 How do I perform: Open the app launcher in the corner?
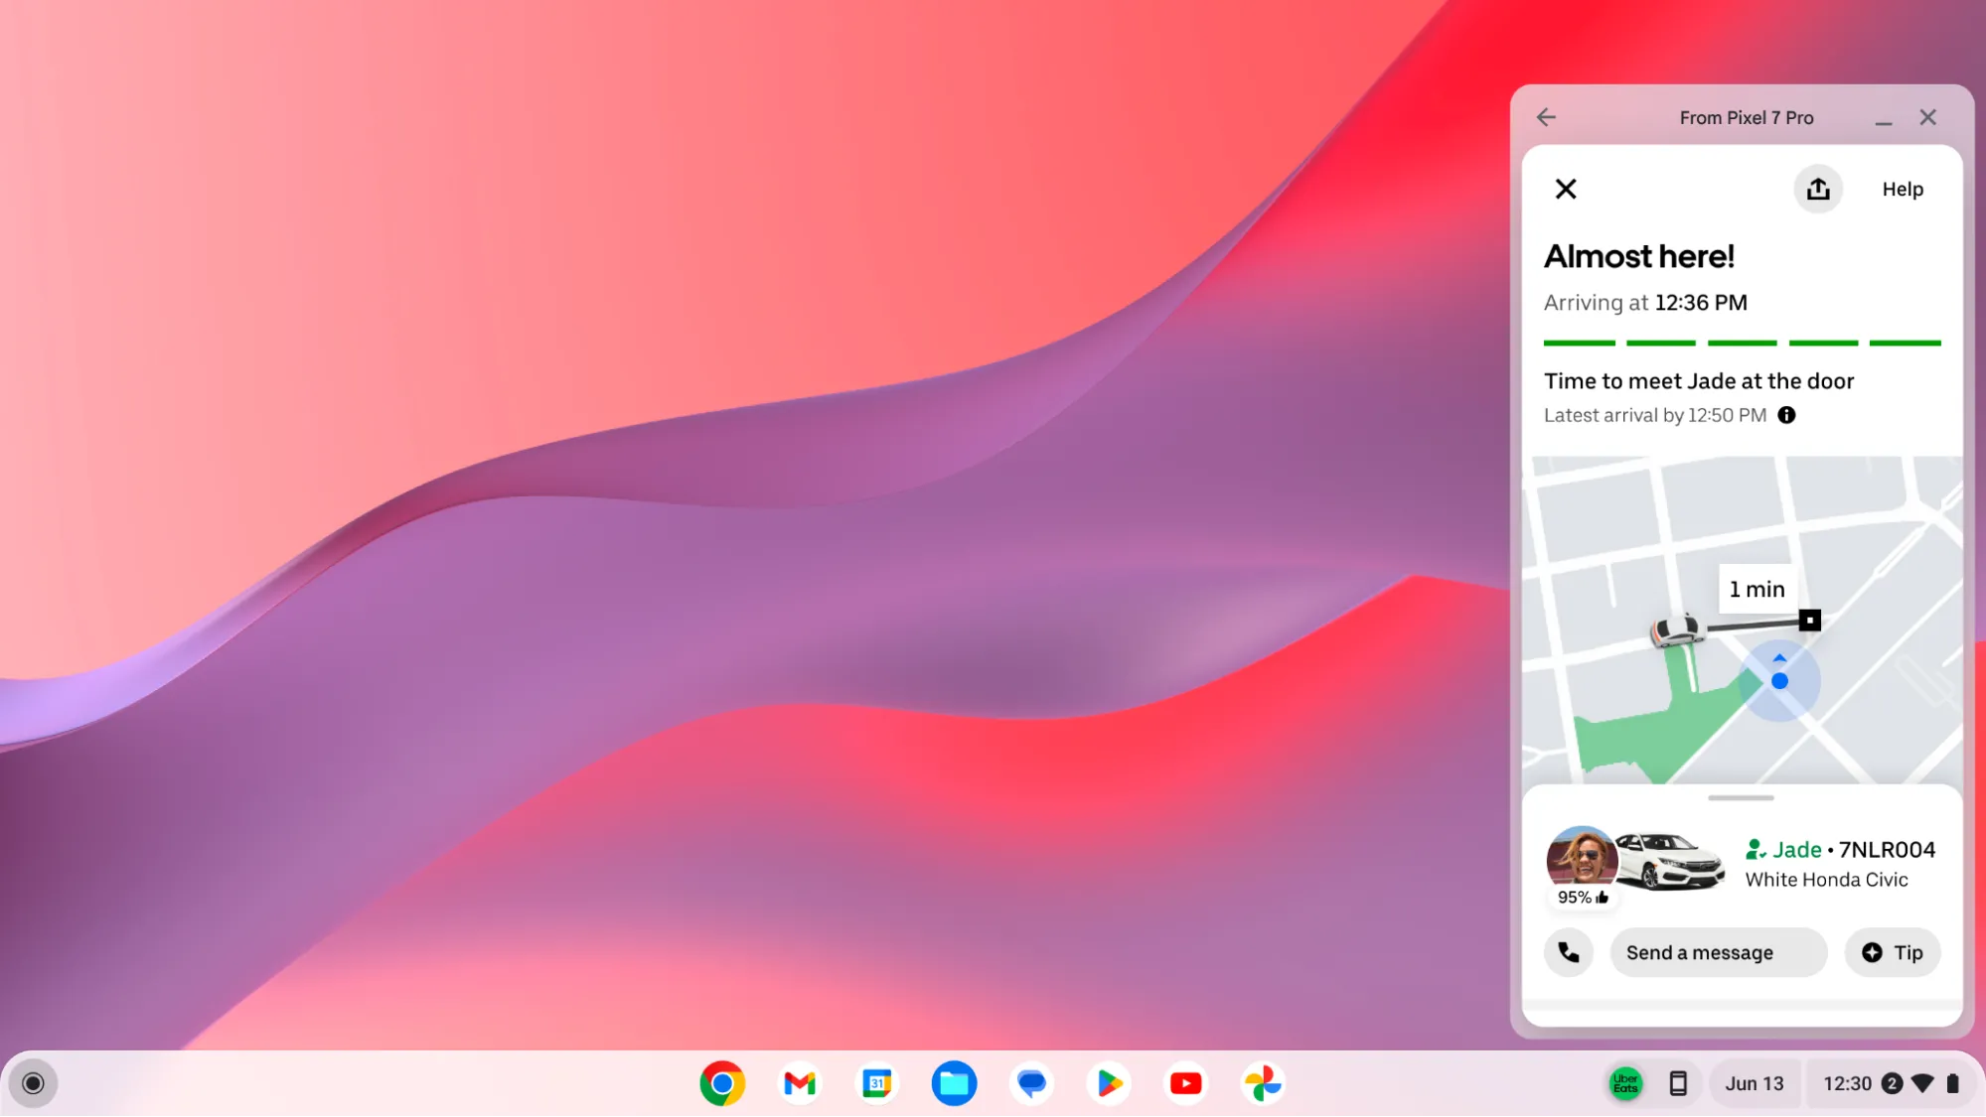point(33,1083)
